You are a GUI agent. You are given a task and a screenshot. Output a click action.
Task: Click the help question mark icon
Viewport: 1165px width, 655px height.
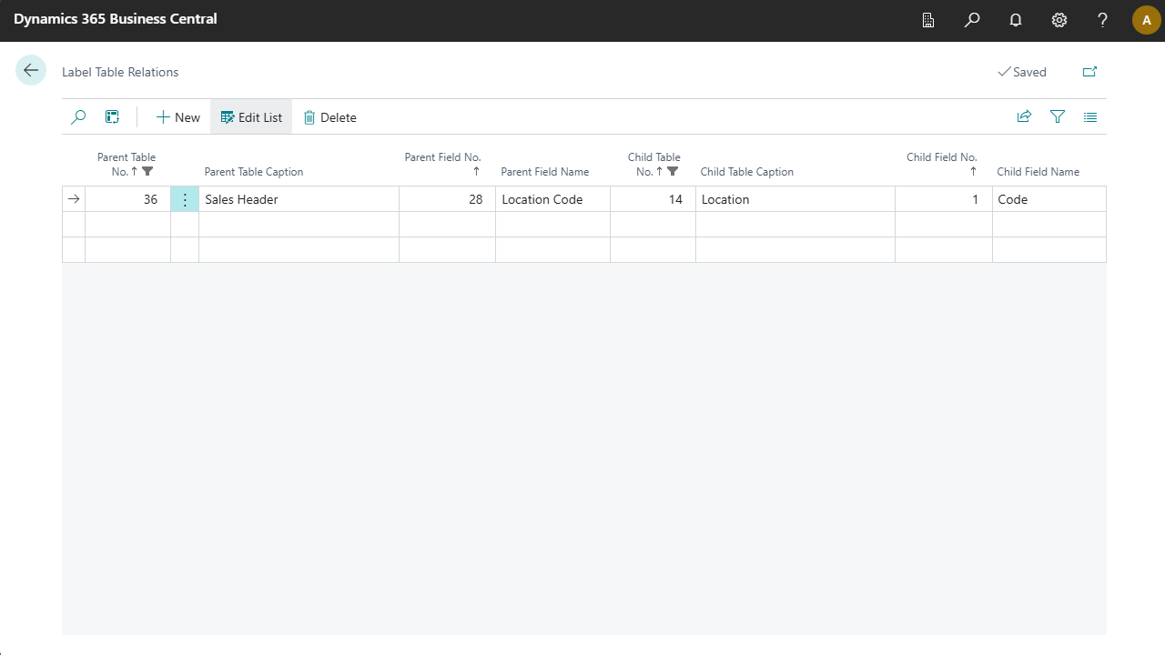click(x=1102, y=20)
